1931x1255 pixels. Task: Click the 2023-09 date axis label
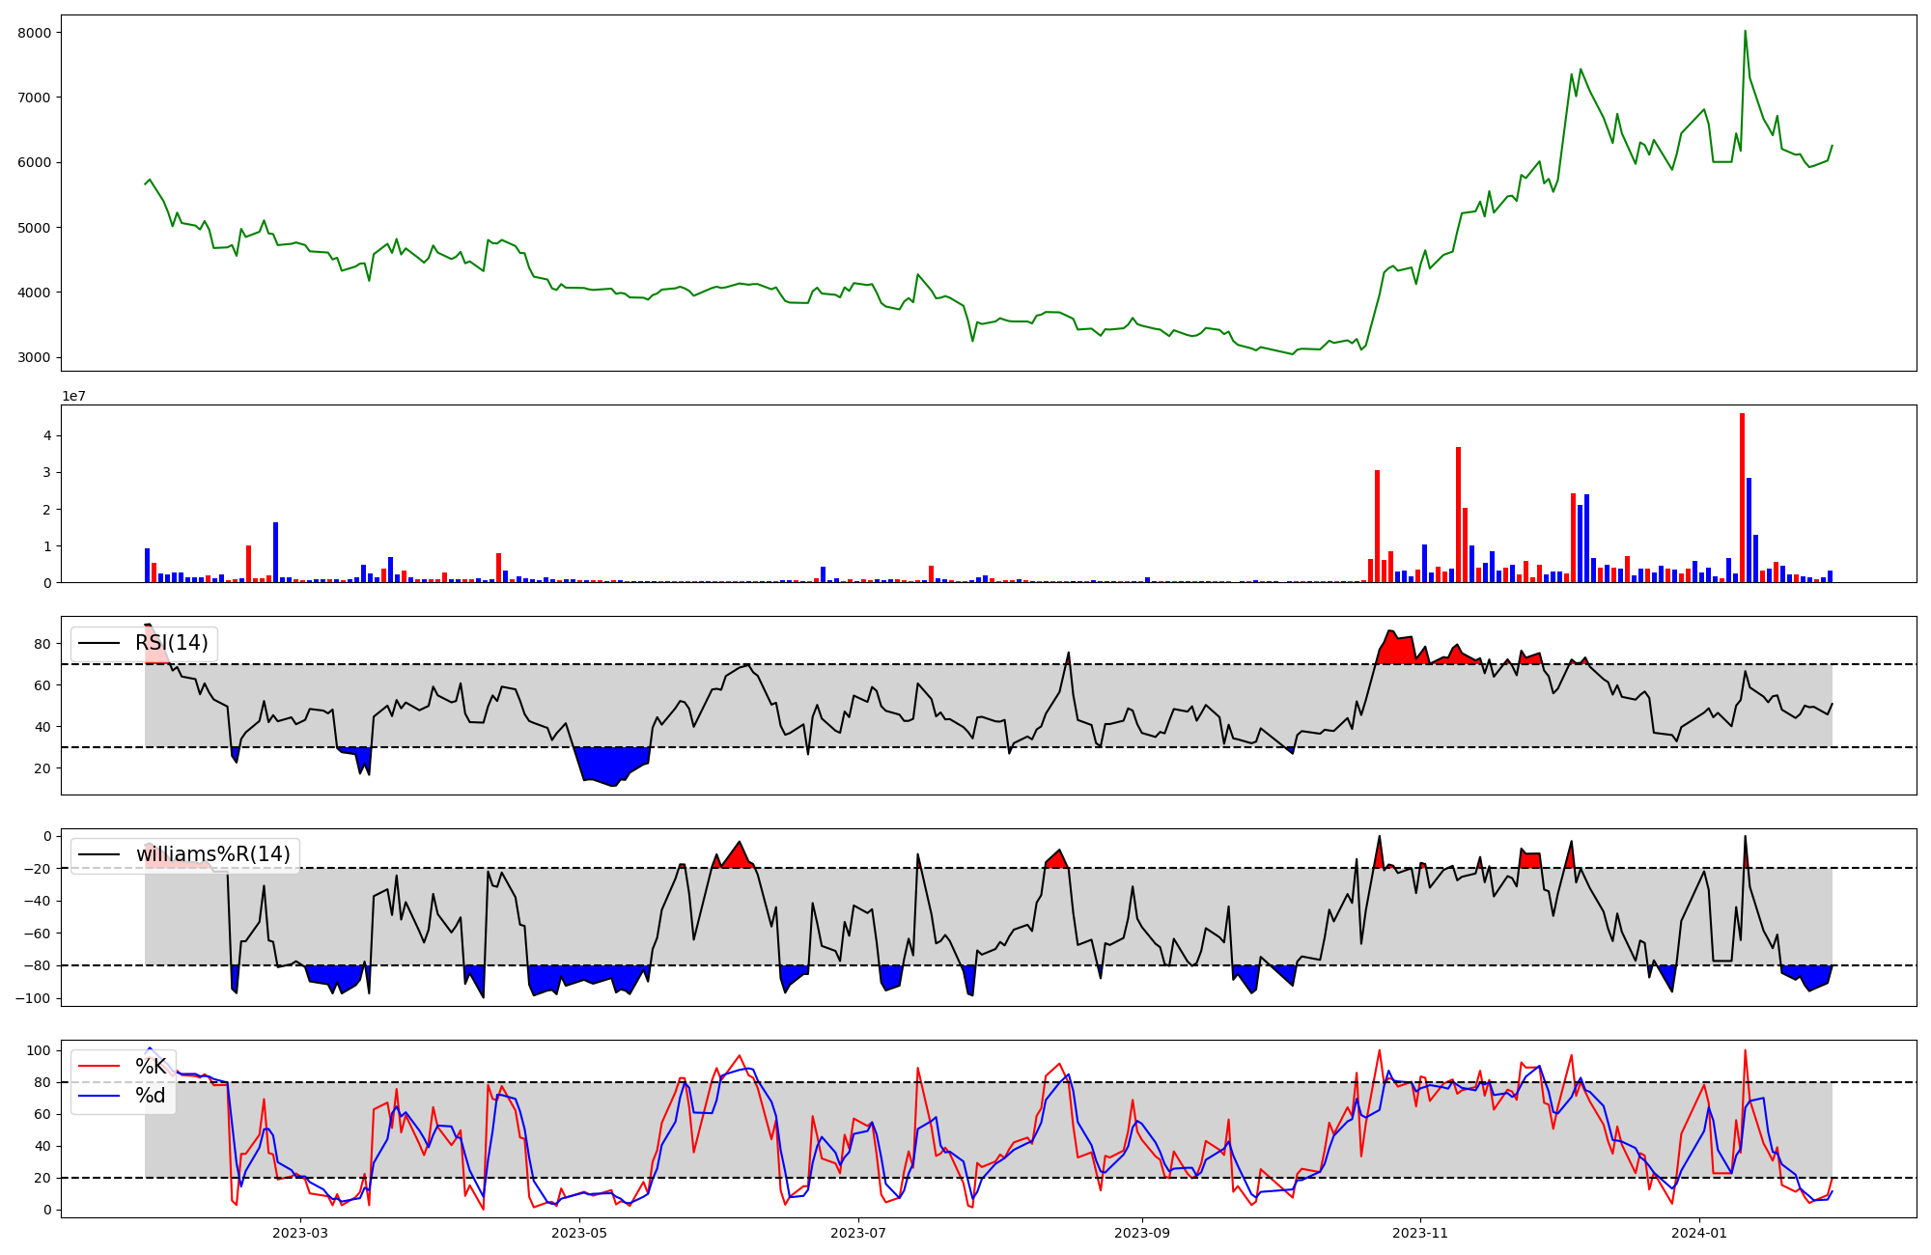[1142, 1233]
